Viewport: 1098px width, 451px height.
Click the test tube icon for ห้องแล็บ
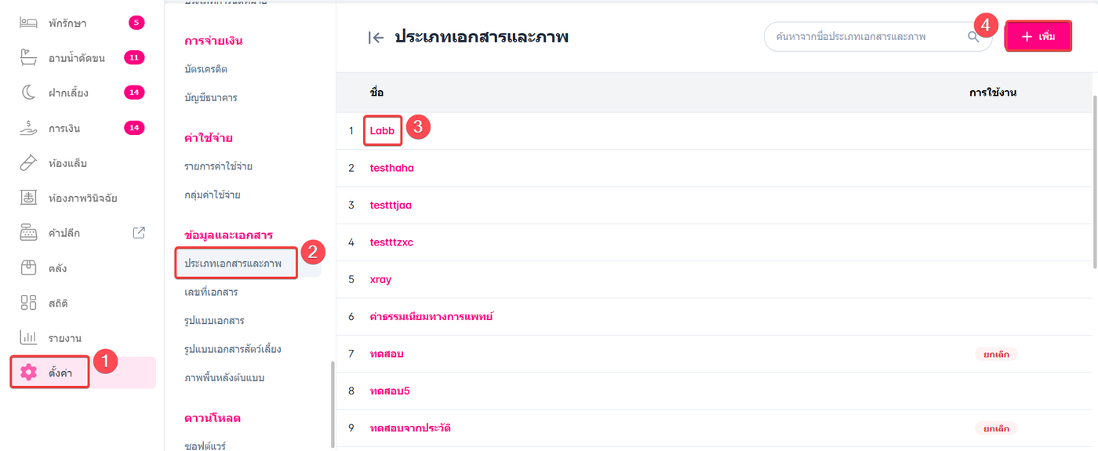pos(29,163)
